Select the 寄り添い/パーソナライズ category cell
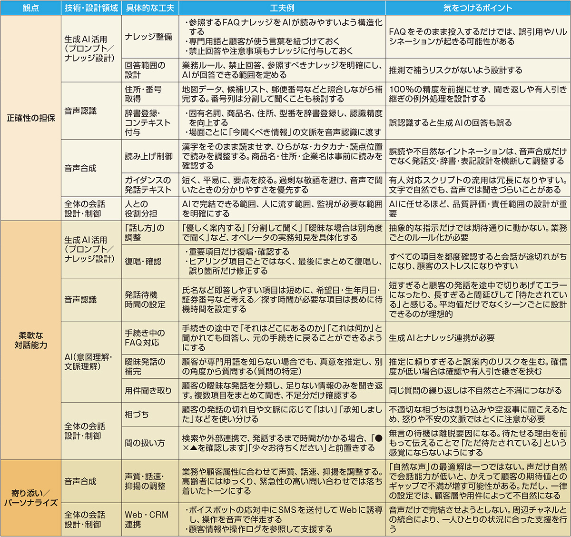571x537 pixels. pyautogui.click(x=31, y=498)
